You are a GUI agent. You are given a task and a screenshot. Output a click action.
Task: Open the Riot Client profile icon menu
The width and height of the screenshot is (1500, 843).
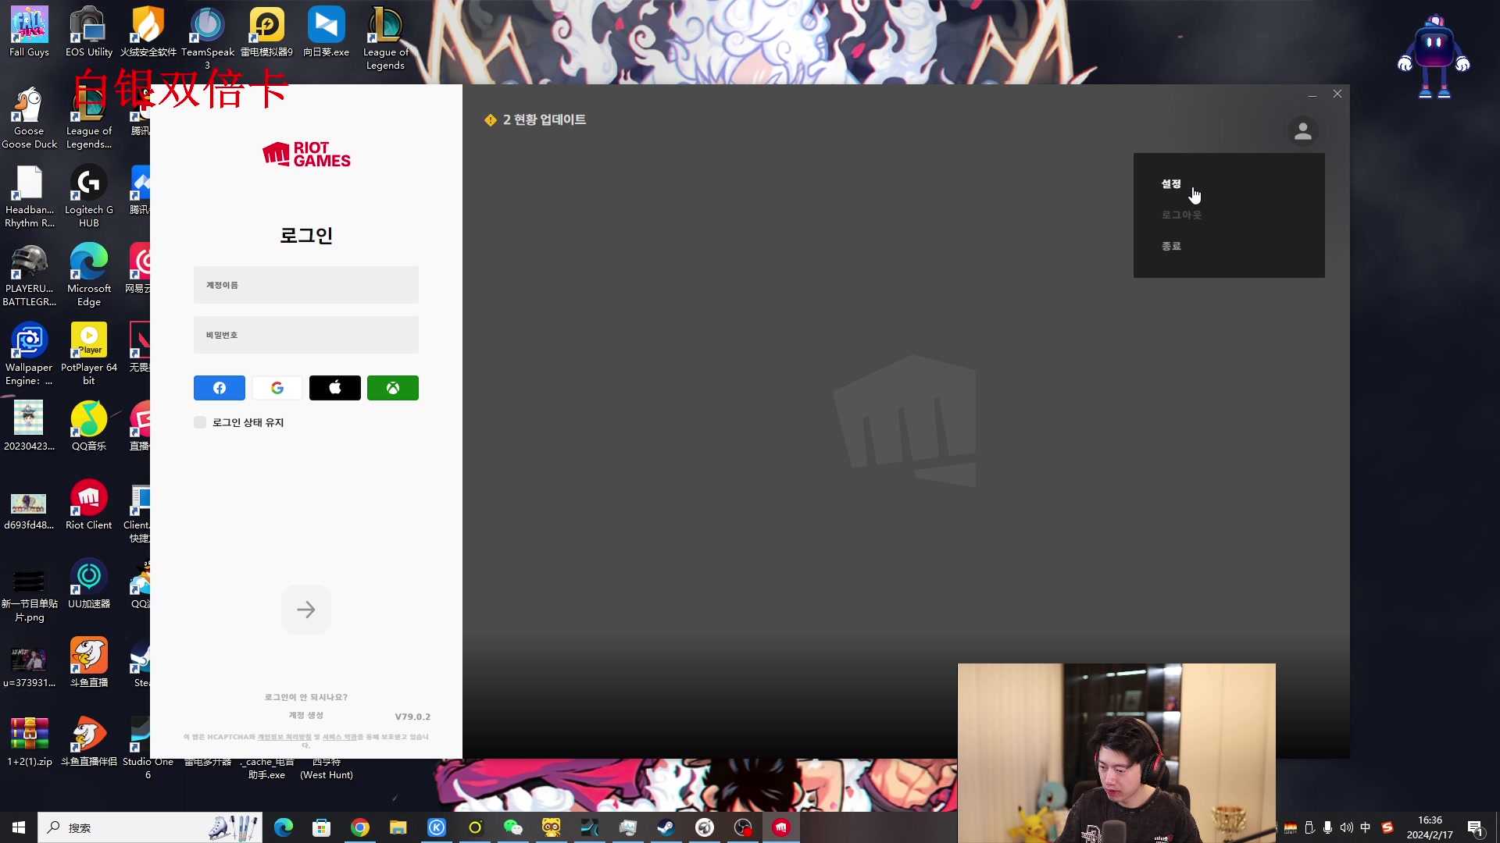[x=1303, y=131]
